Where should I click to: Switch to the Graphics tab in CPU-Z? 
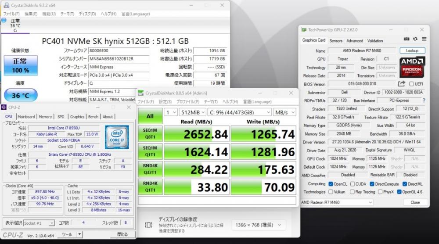pos(77,117)
